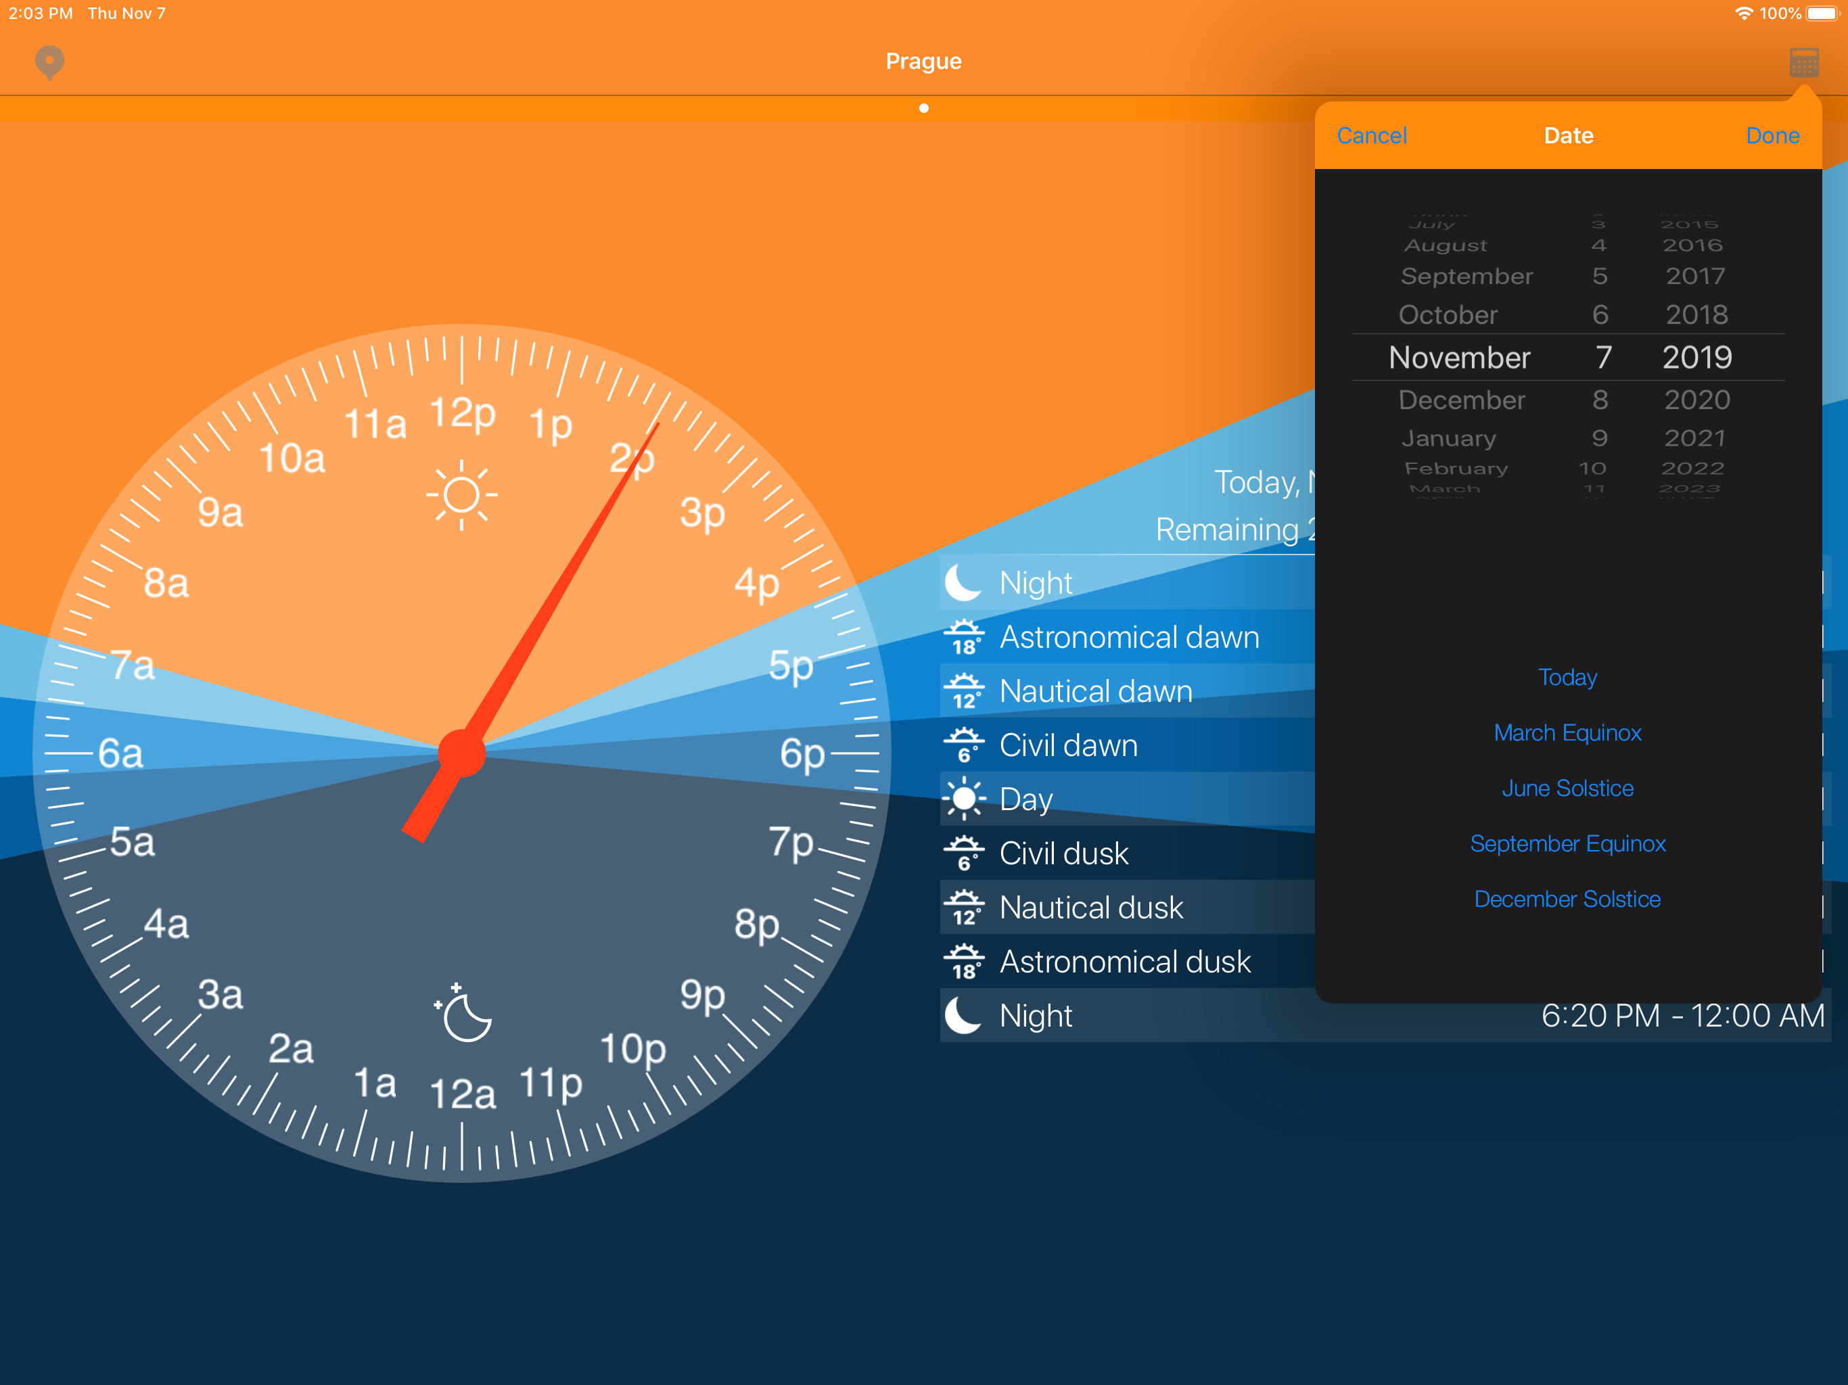Choose December Solstice shortcut
This screenshot has height=1385, width=1848.
click(x=1567, y=899)
